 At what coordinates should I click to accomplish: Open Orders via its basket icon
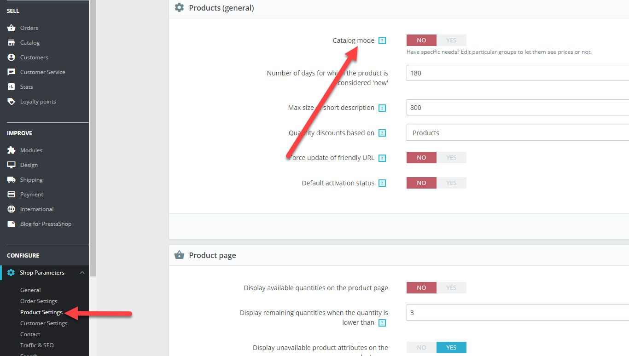point(11,28)
